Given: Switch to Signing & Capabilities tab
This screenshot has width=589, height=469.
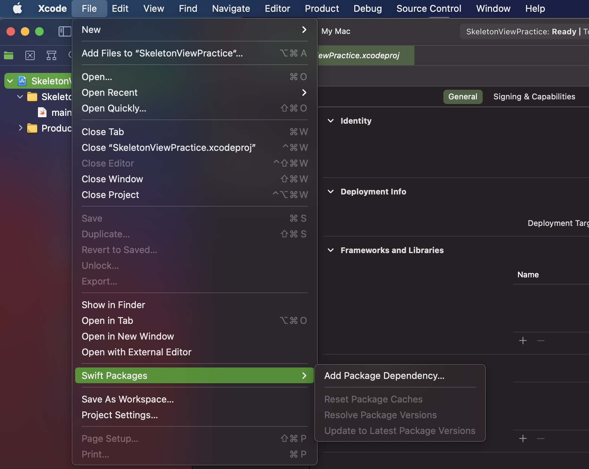Looking at the screenshot, I should click(x=534, y=97).
